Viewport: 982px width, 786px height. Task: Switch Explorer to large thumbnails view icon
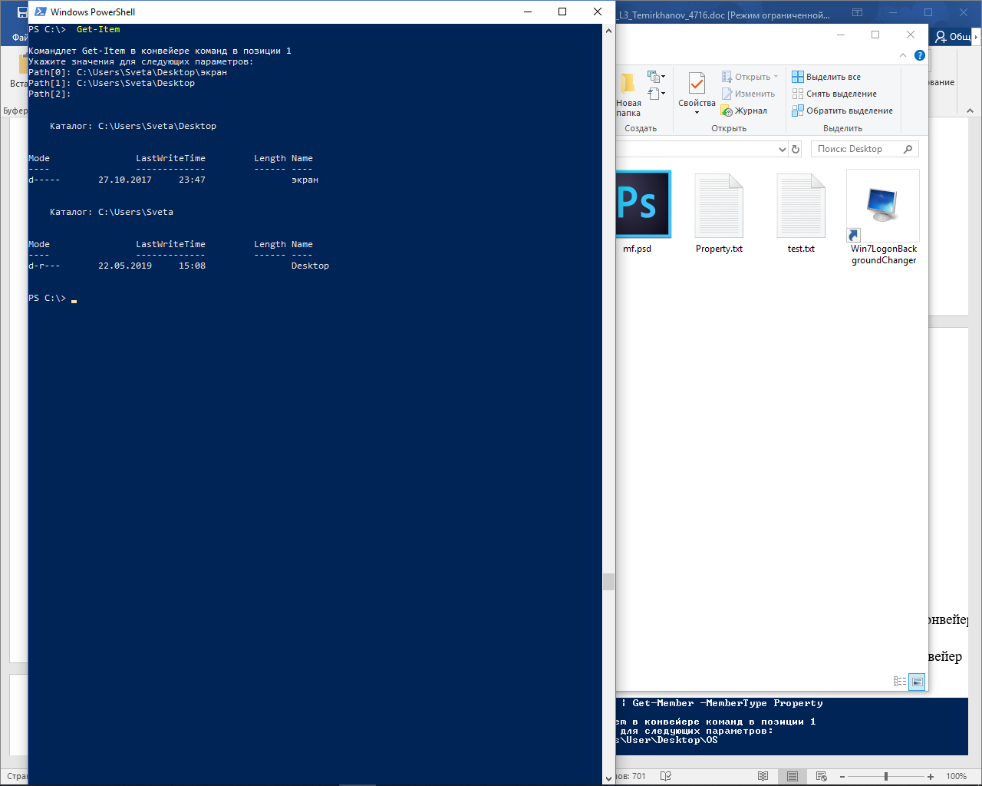tap(917, 682)
